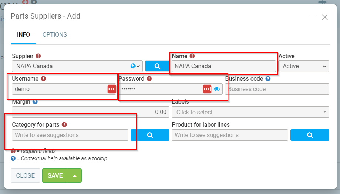Viewport: 340px width, 194px height.
Task: Click the search icon for Category for parts
Action: [x=150, y=135]
